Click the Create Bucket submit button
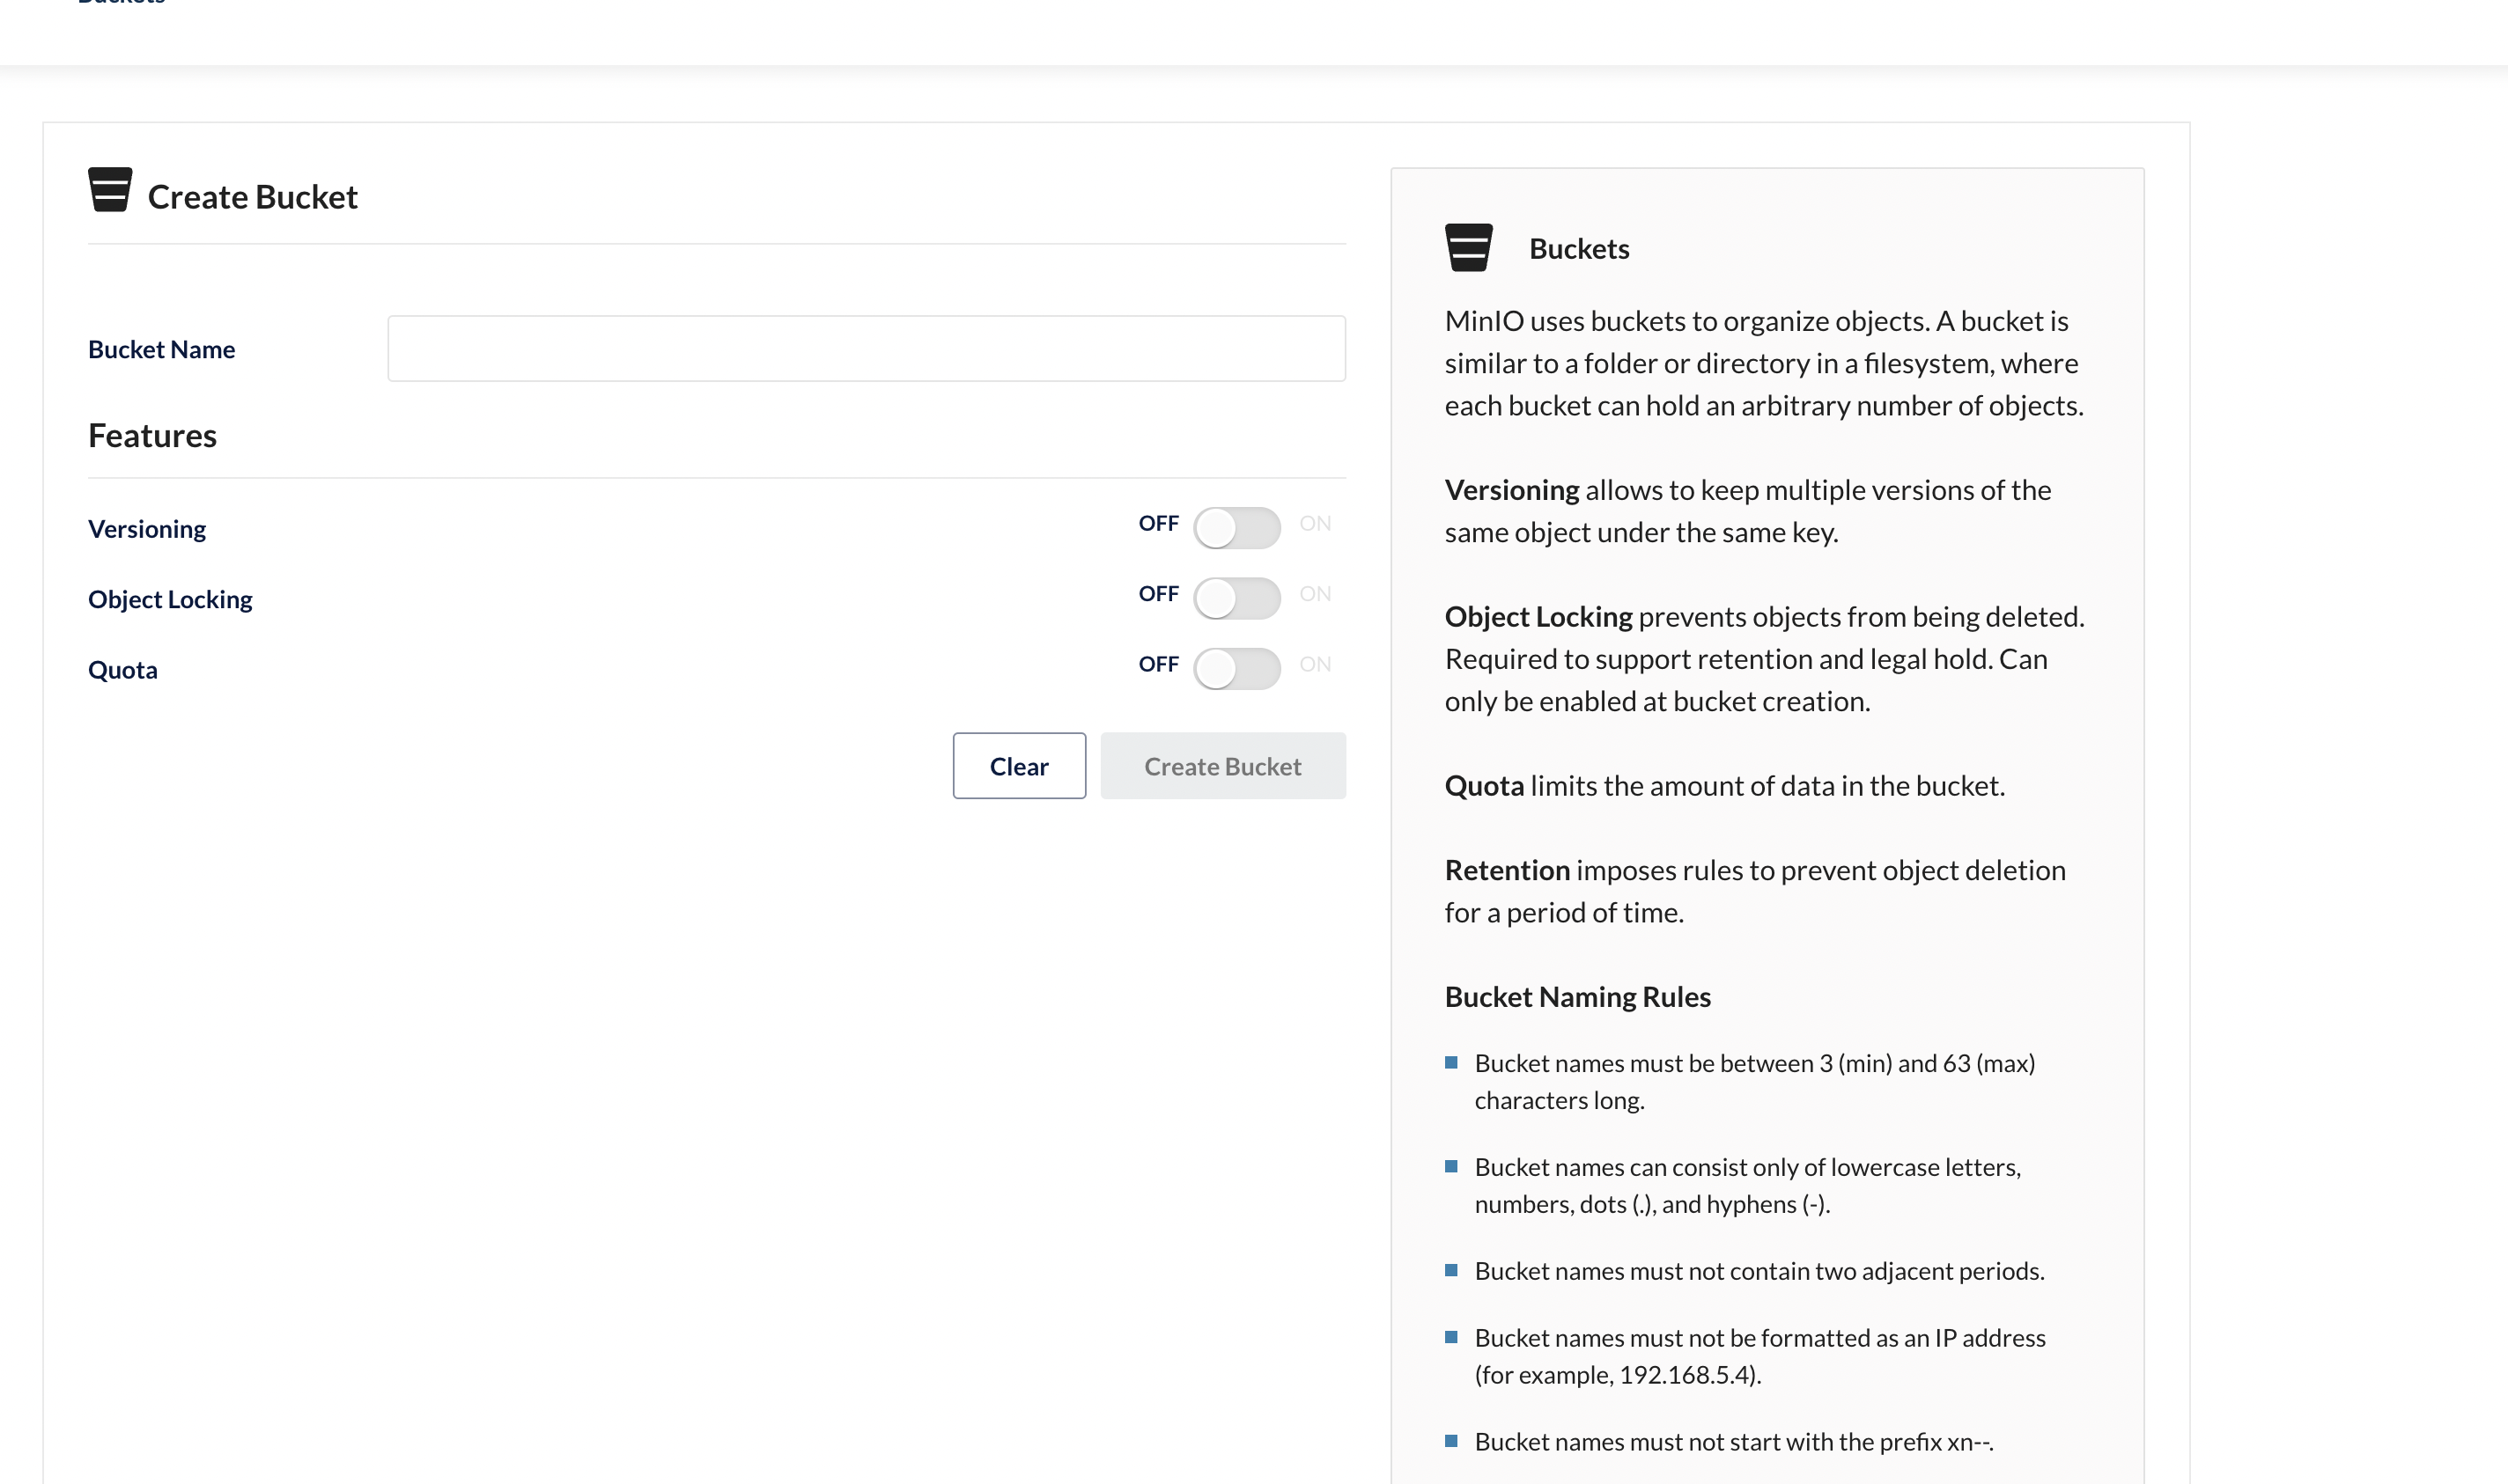The height and width of the screenshot is (1484, 2508). (1222, 767)
